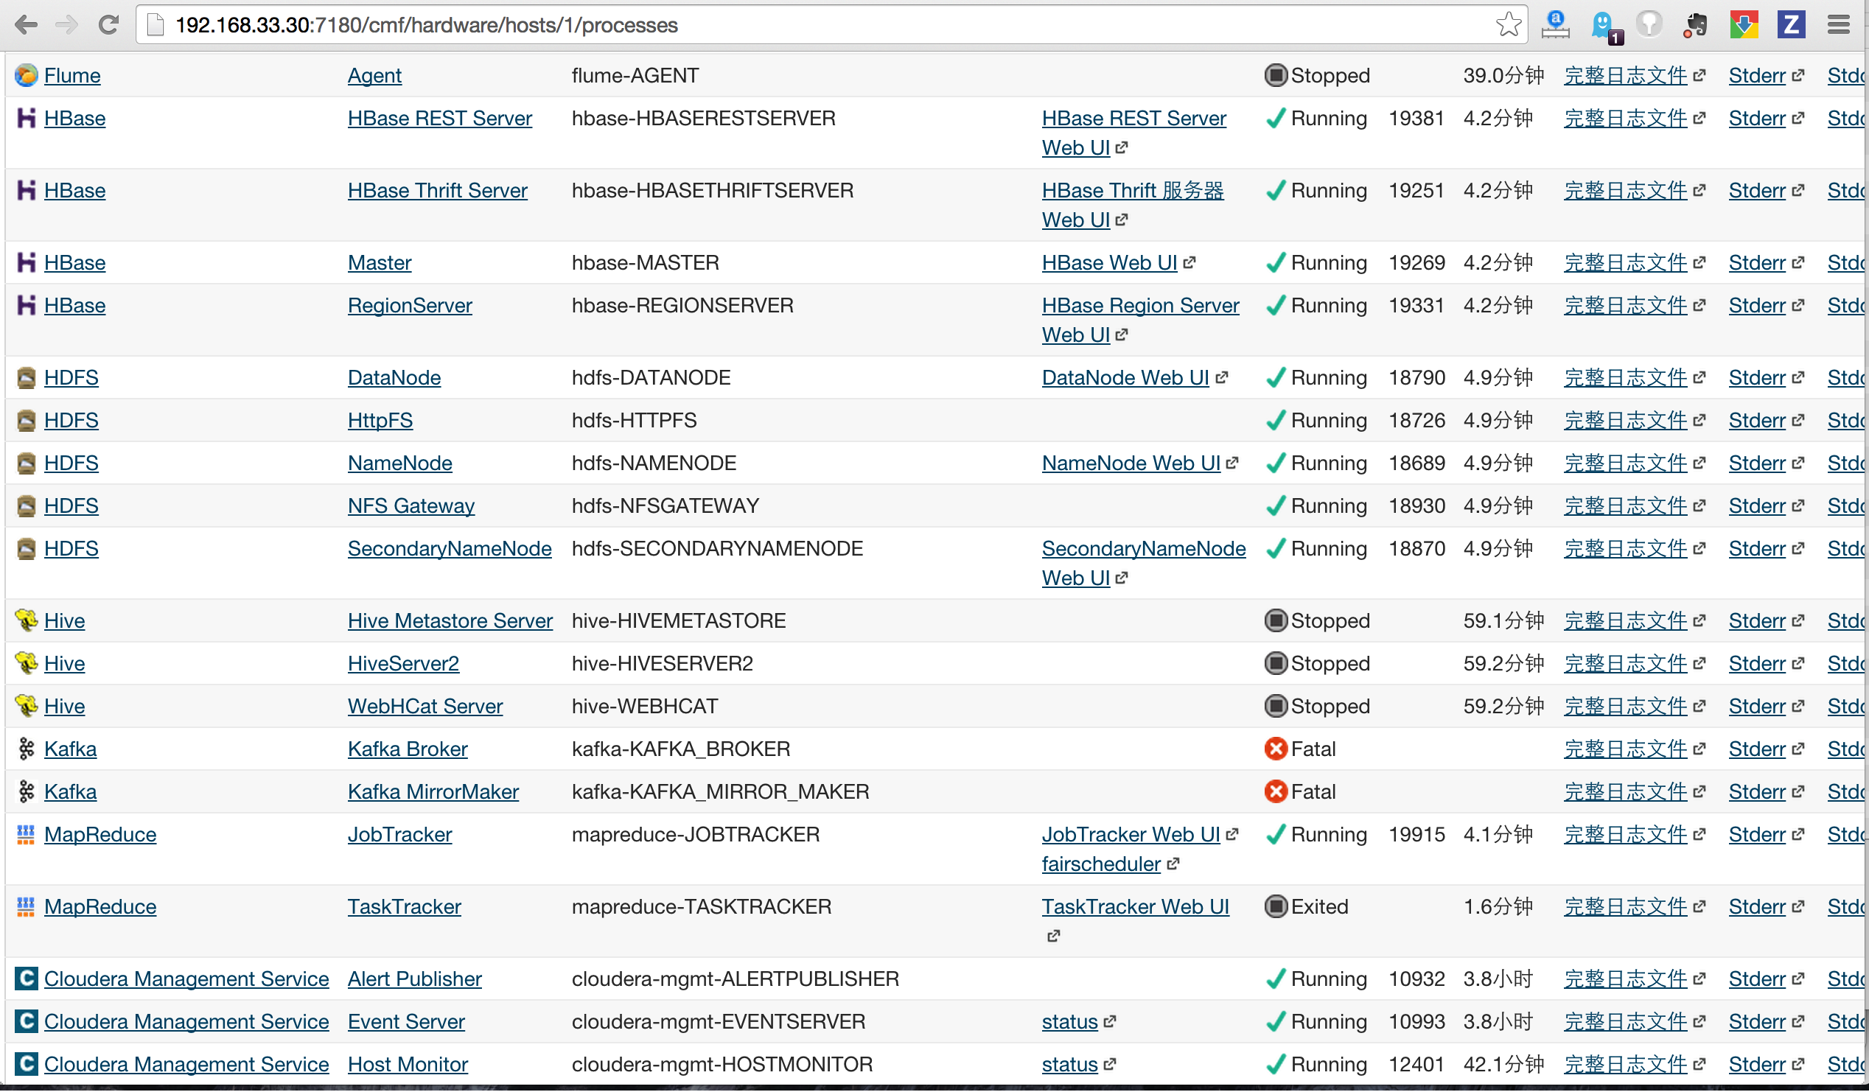The width and height of the screenshot is (1869, 1092).
Task: Click the Kafka Broker row's Kafka icon
Action: (x=26, y=749)
